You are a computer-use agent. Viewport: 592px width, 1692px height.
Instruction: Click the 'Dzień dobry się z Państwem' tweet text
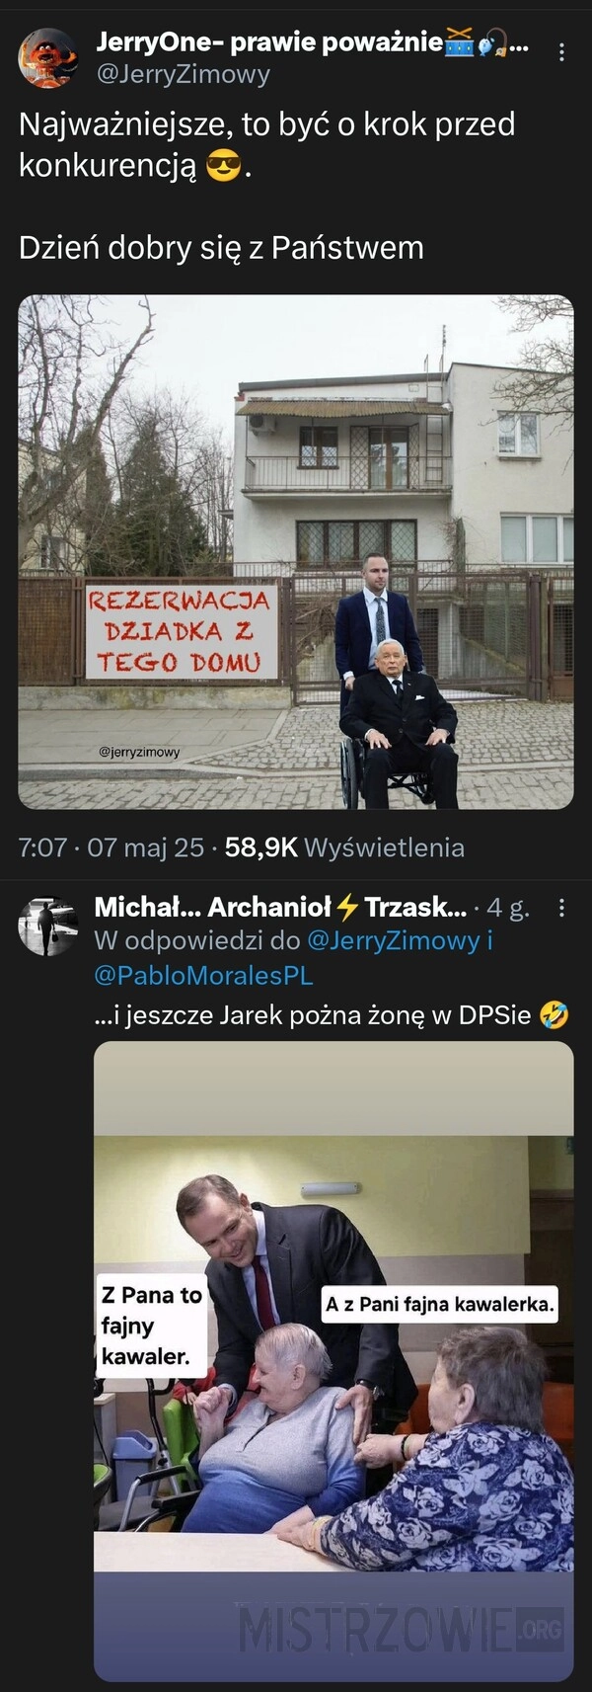point(221,247)
